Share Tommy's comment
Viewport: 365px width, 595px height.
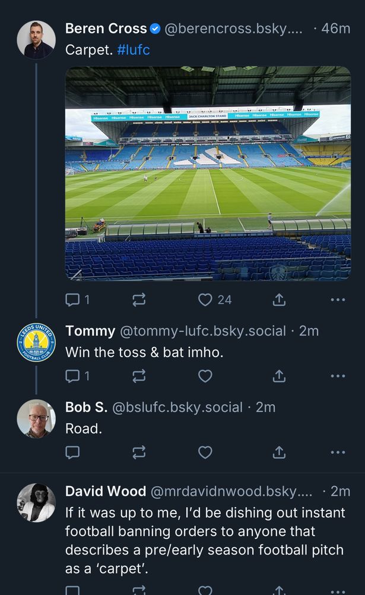279,376
